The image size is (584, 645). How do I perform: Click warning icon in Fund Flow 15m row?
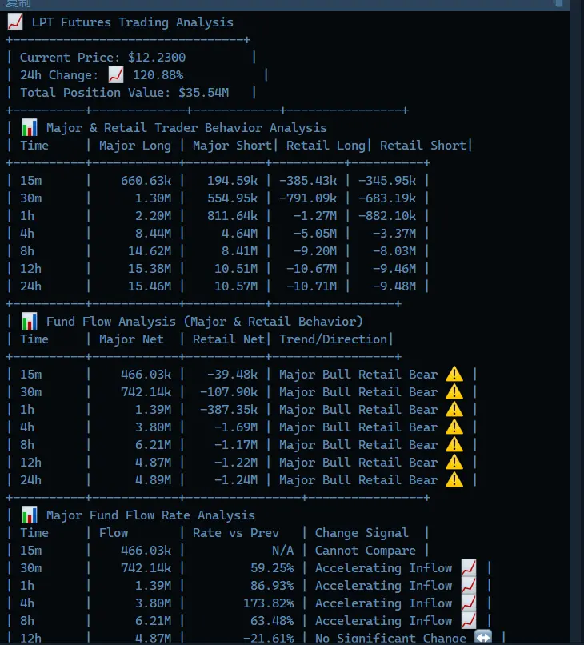454,374
